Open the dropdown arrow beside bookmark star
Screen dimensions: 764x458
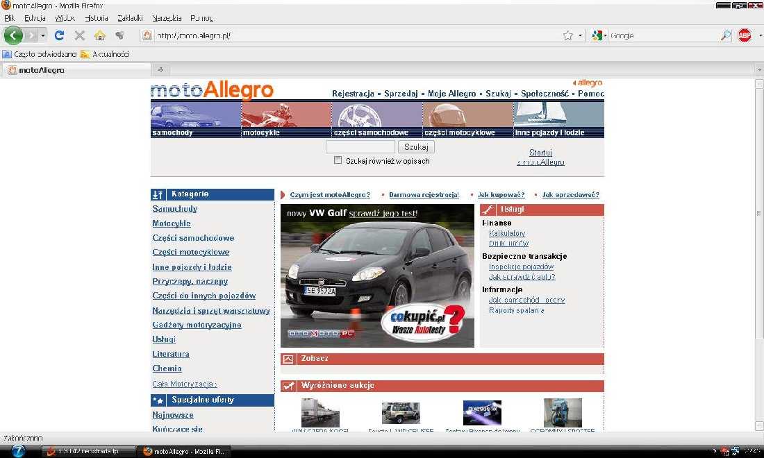click(580, 35)
